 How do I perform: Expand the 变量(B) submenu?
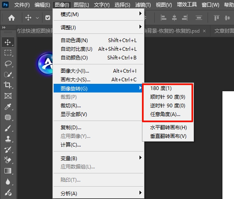click(98, 158)
